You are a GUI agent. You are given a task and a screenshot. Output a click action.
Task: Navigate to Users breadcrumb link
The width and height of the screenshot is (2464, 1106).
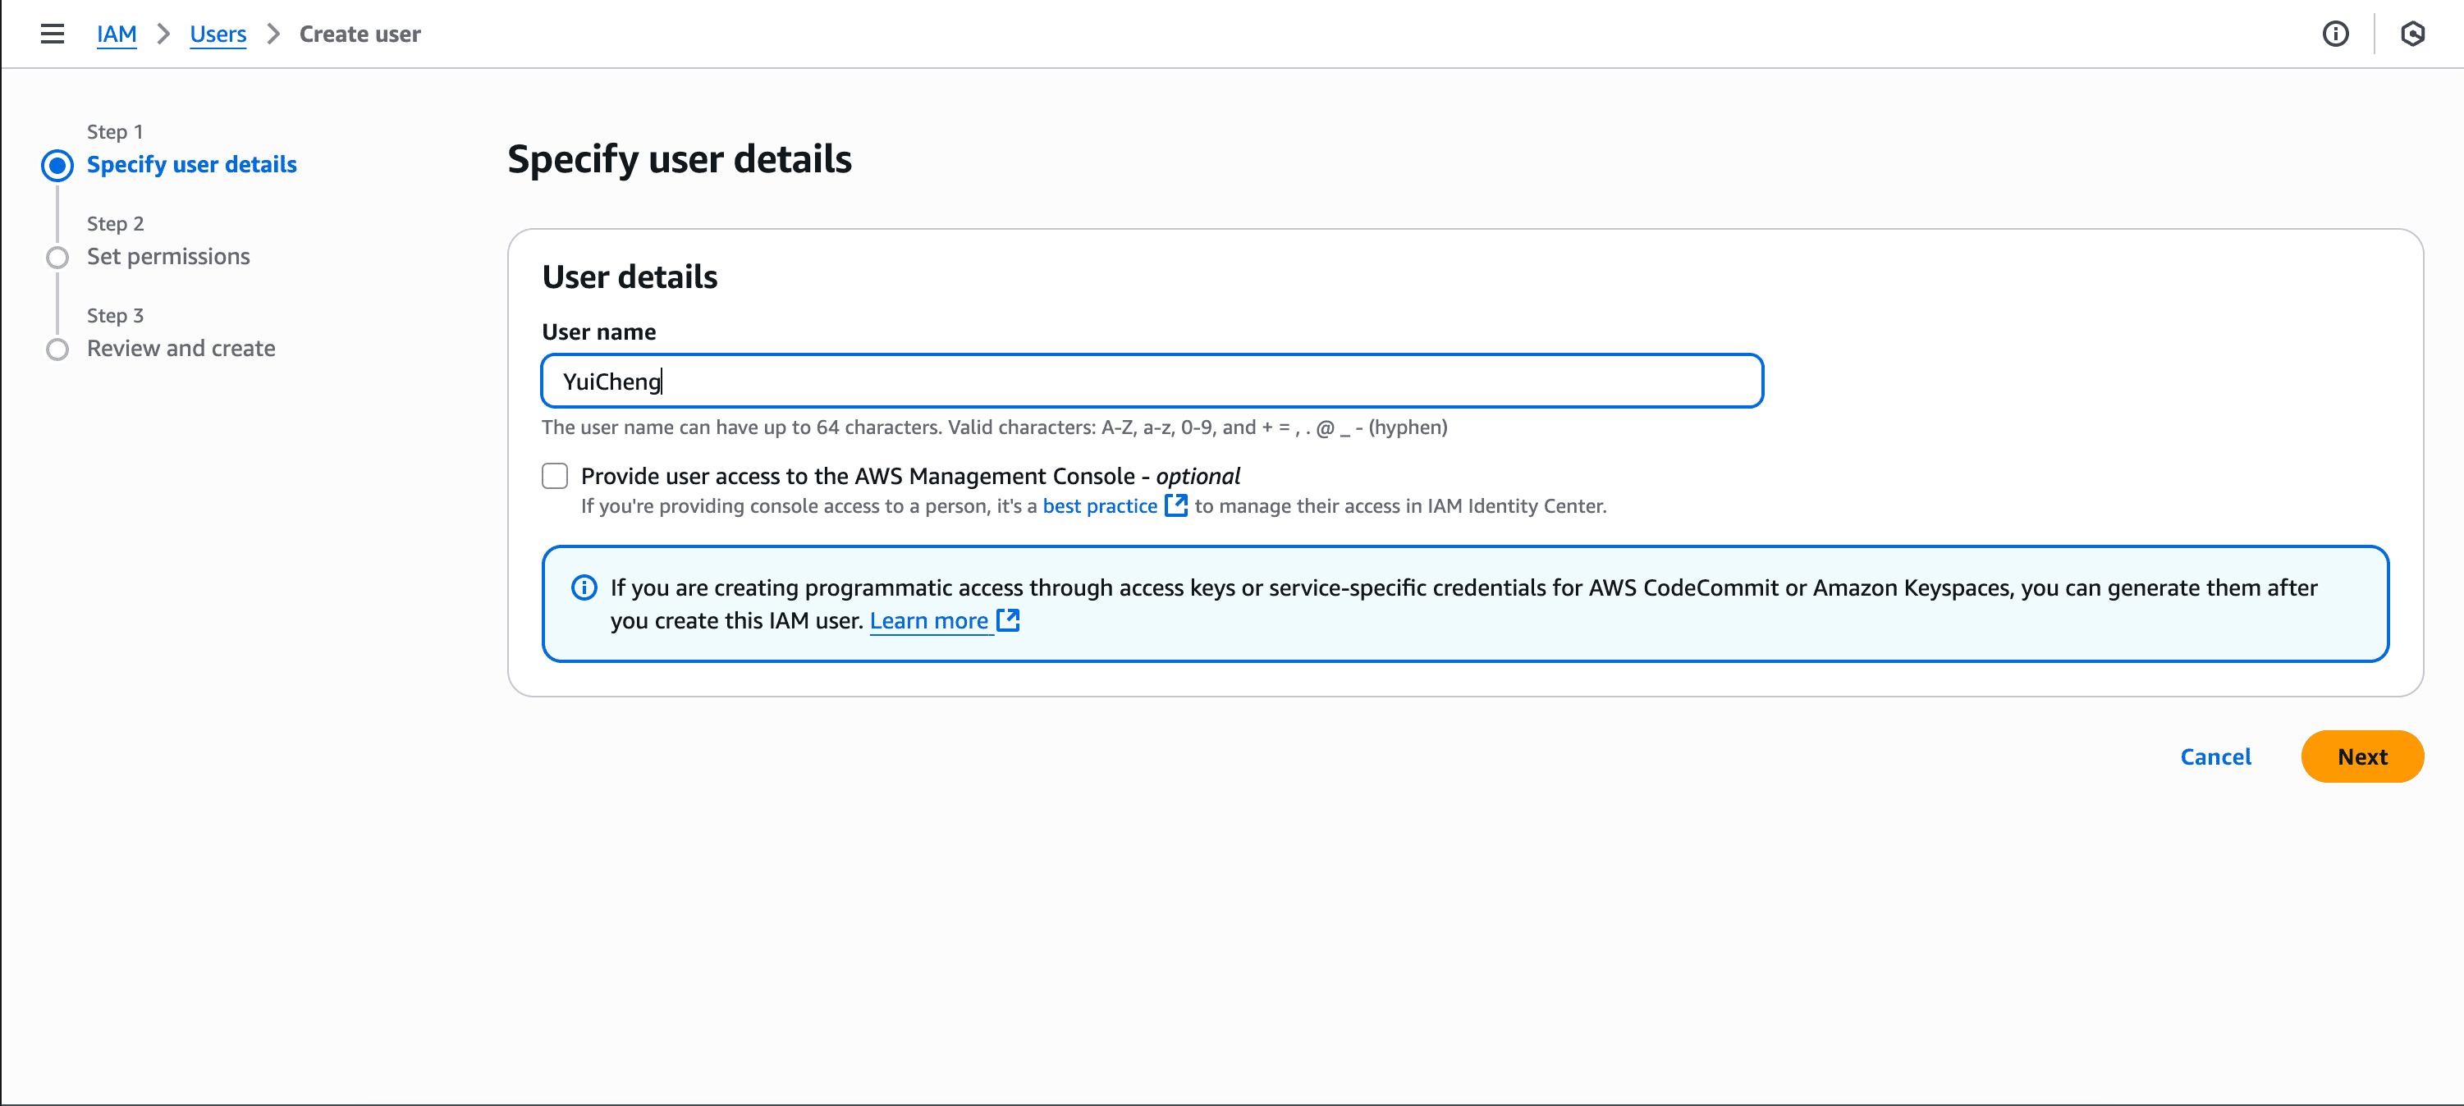(218, 34)
